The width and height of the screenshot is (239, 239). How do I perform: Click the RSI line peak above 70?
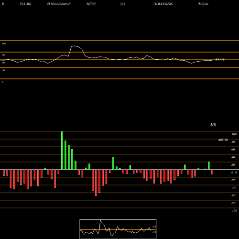(x=75, y=46)
